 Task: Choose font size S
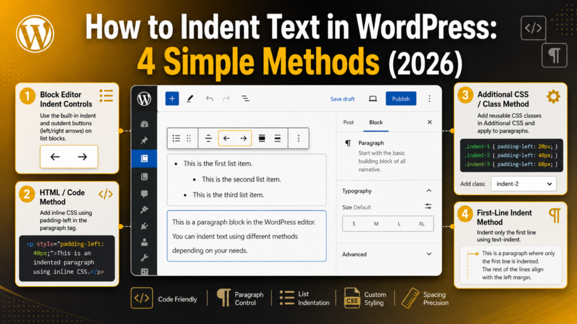point(354,224)
